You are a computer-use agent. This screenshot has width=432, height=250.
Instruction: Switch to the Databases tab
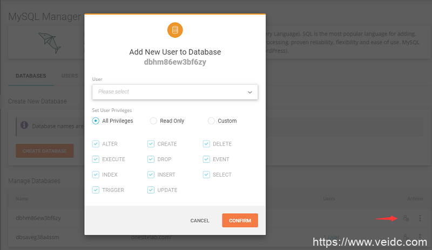(31, 76)
